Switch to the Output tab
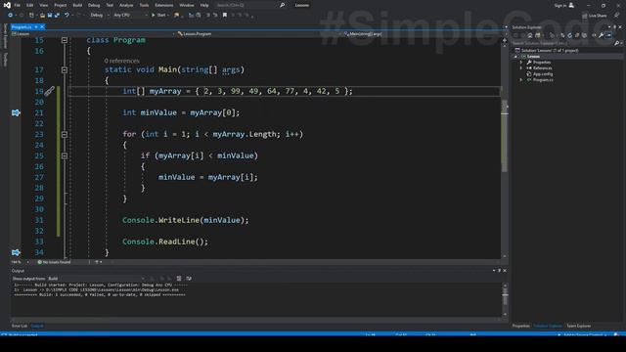The height and width of the screenshot is (352, 626). pyautogui.click(x=37, y=326)
